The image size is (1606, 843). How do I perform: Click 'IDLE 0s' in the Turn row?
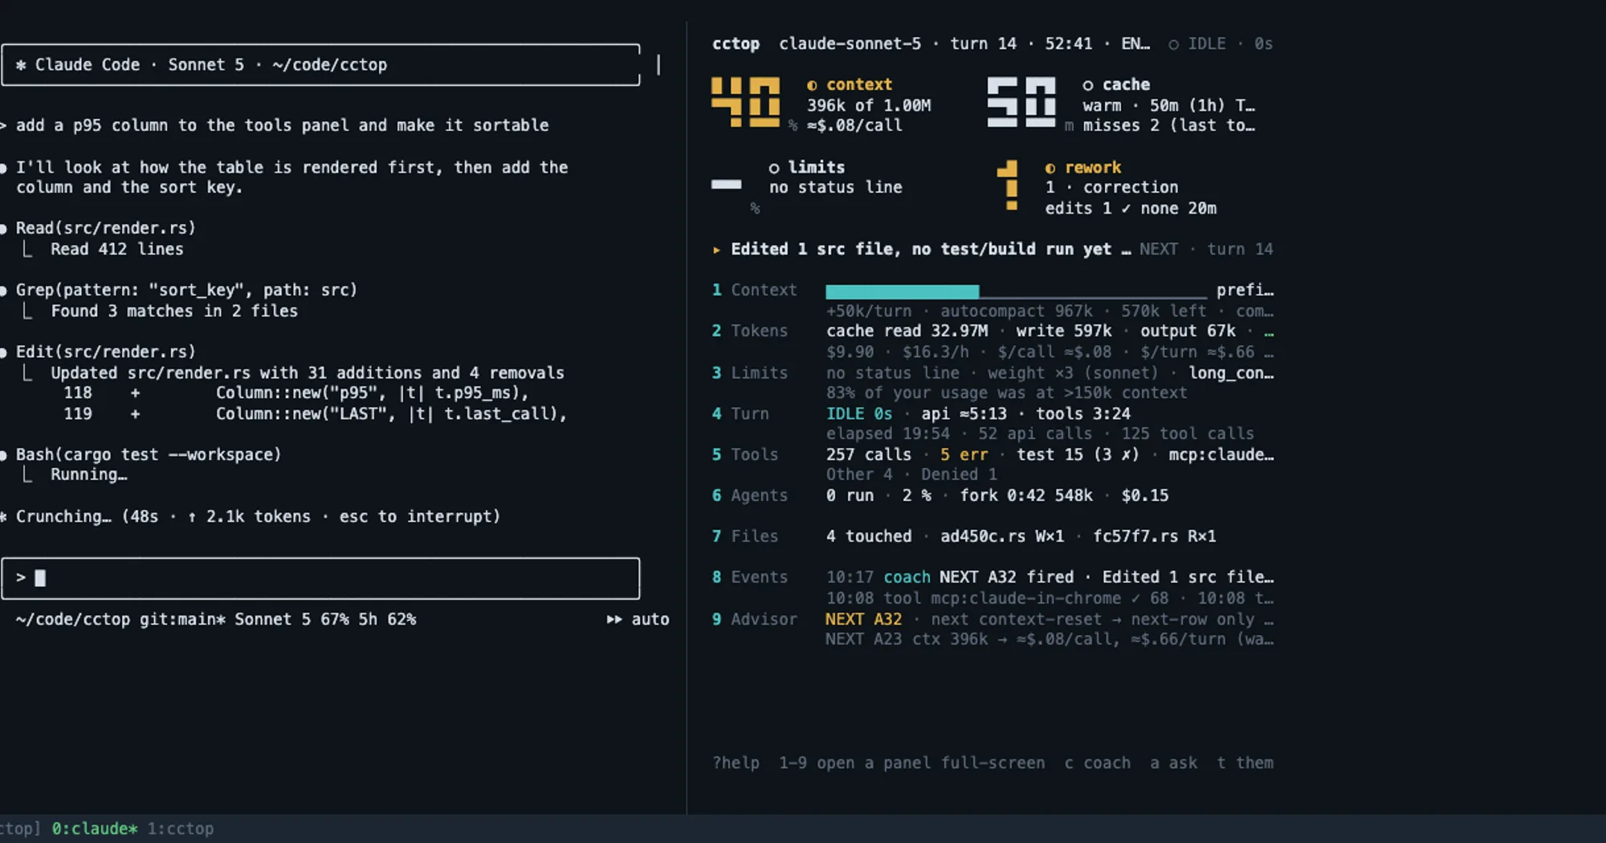tap(859, 413)
